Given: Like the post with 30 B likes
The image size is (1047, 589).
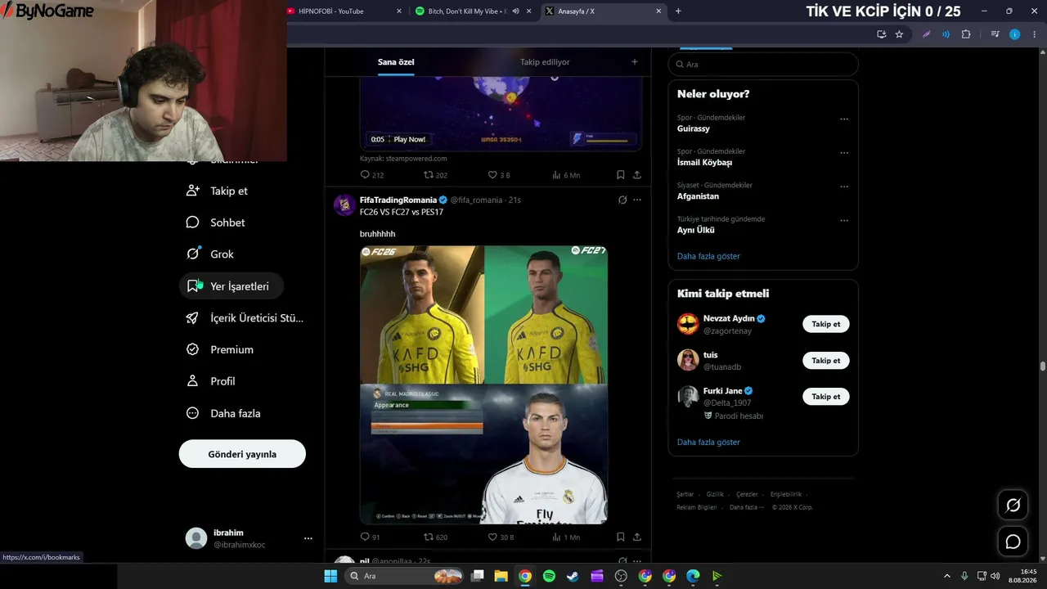Looking at the screenshot, I should (501, 537).
